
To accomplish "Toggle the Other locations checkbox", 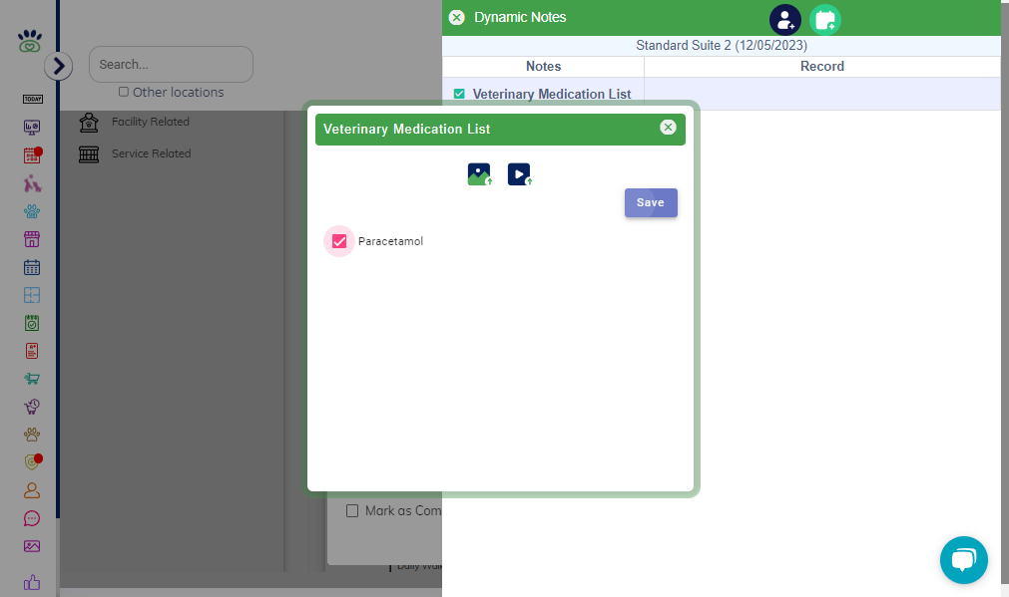I will [x=124, y=92].
